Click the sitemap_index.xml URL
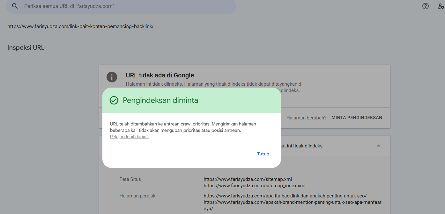The width and height of the screenshot is (445, 214). pos(255,186)
